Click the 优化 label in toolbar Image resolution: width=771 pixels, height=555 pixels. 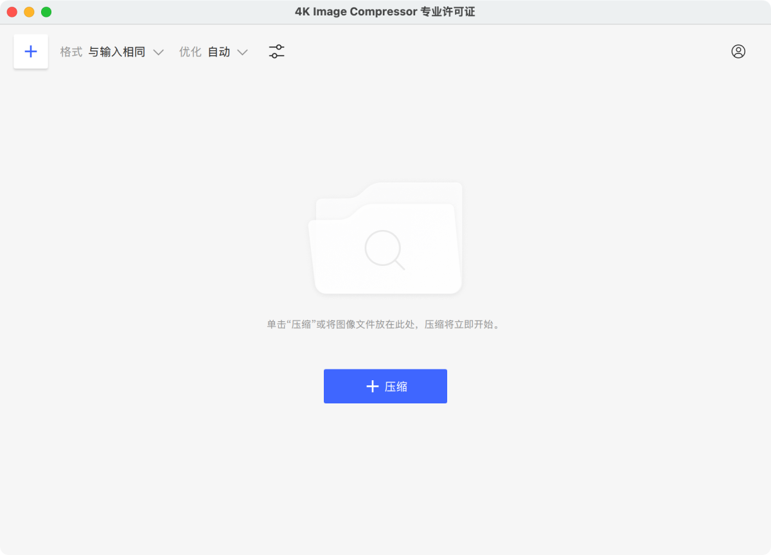(x=190, y=52)
